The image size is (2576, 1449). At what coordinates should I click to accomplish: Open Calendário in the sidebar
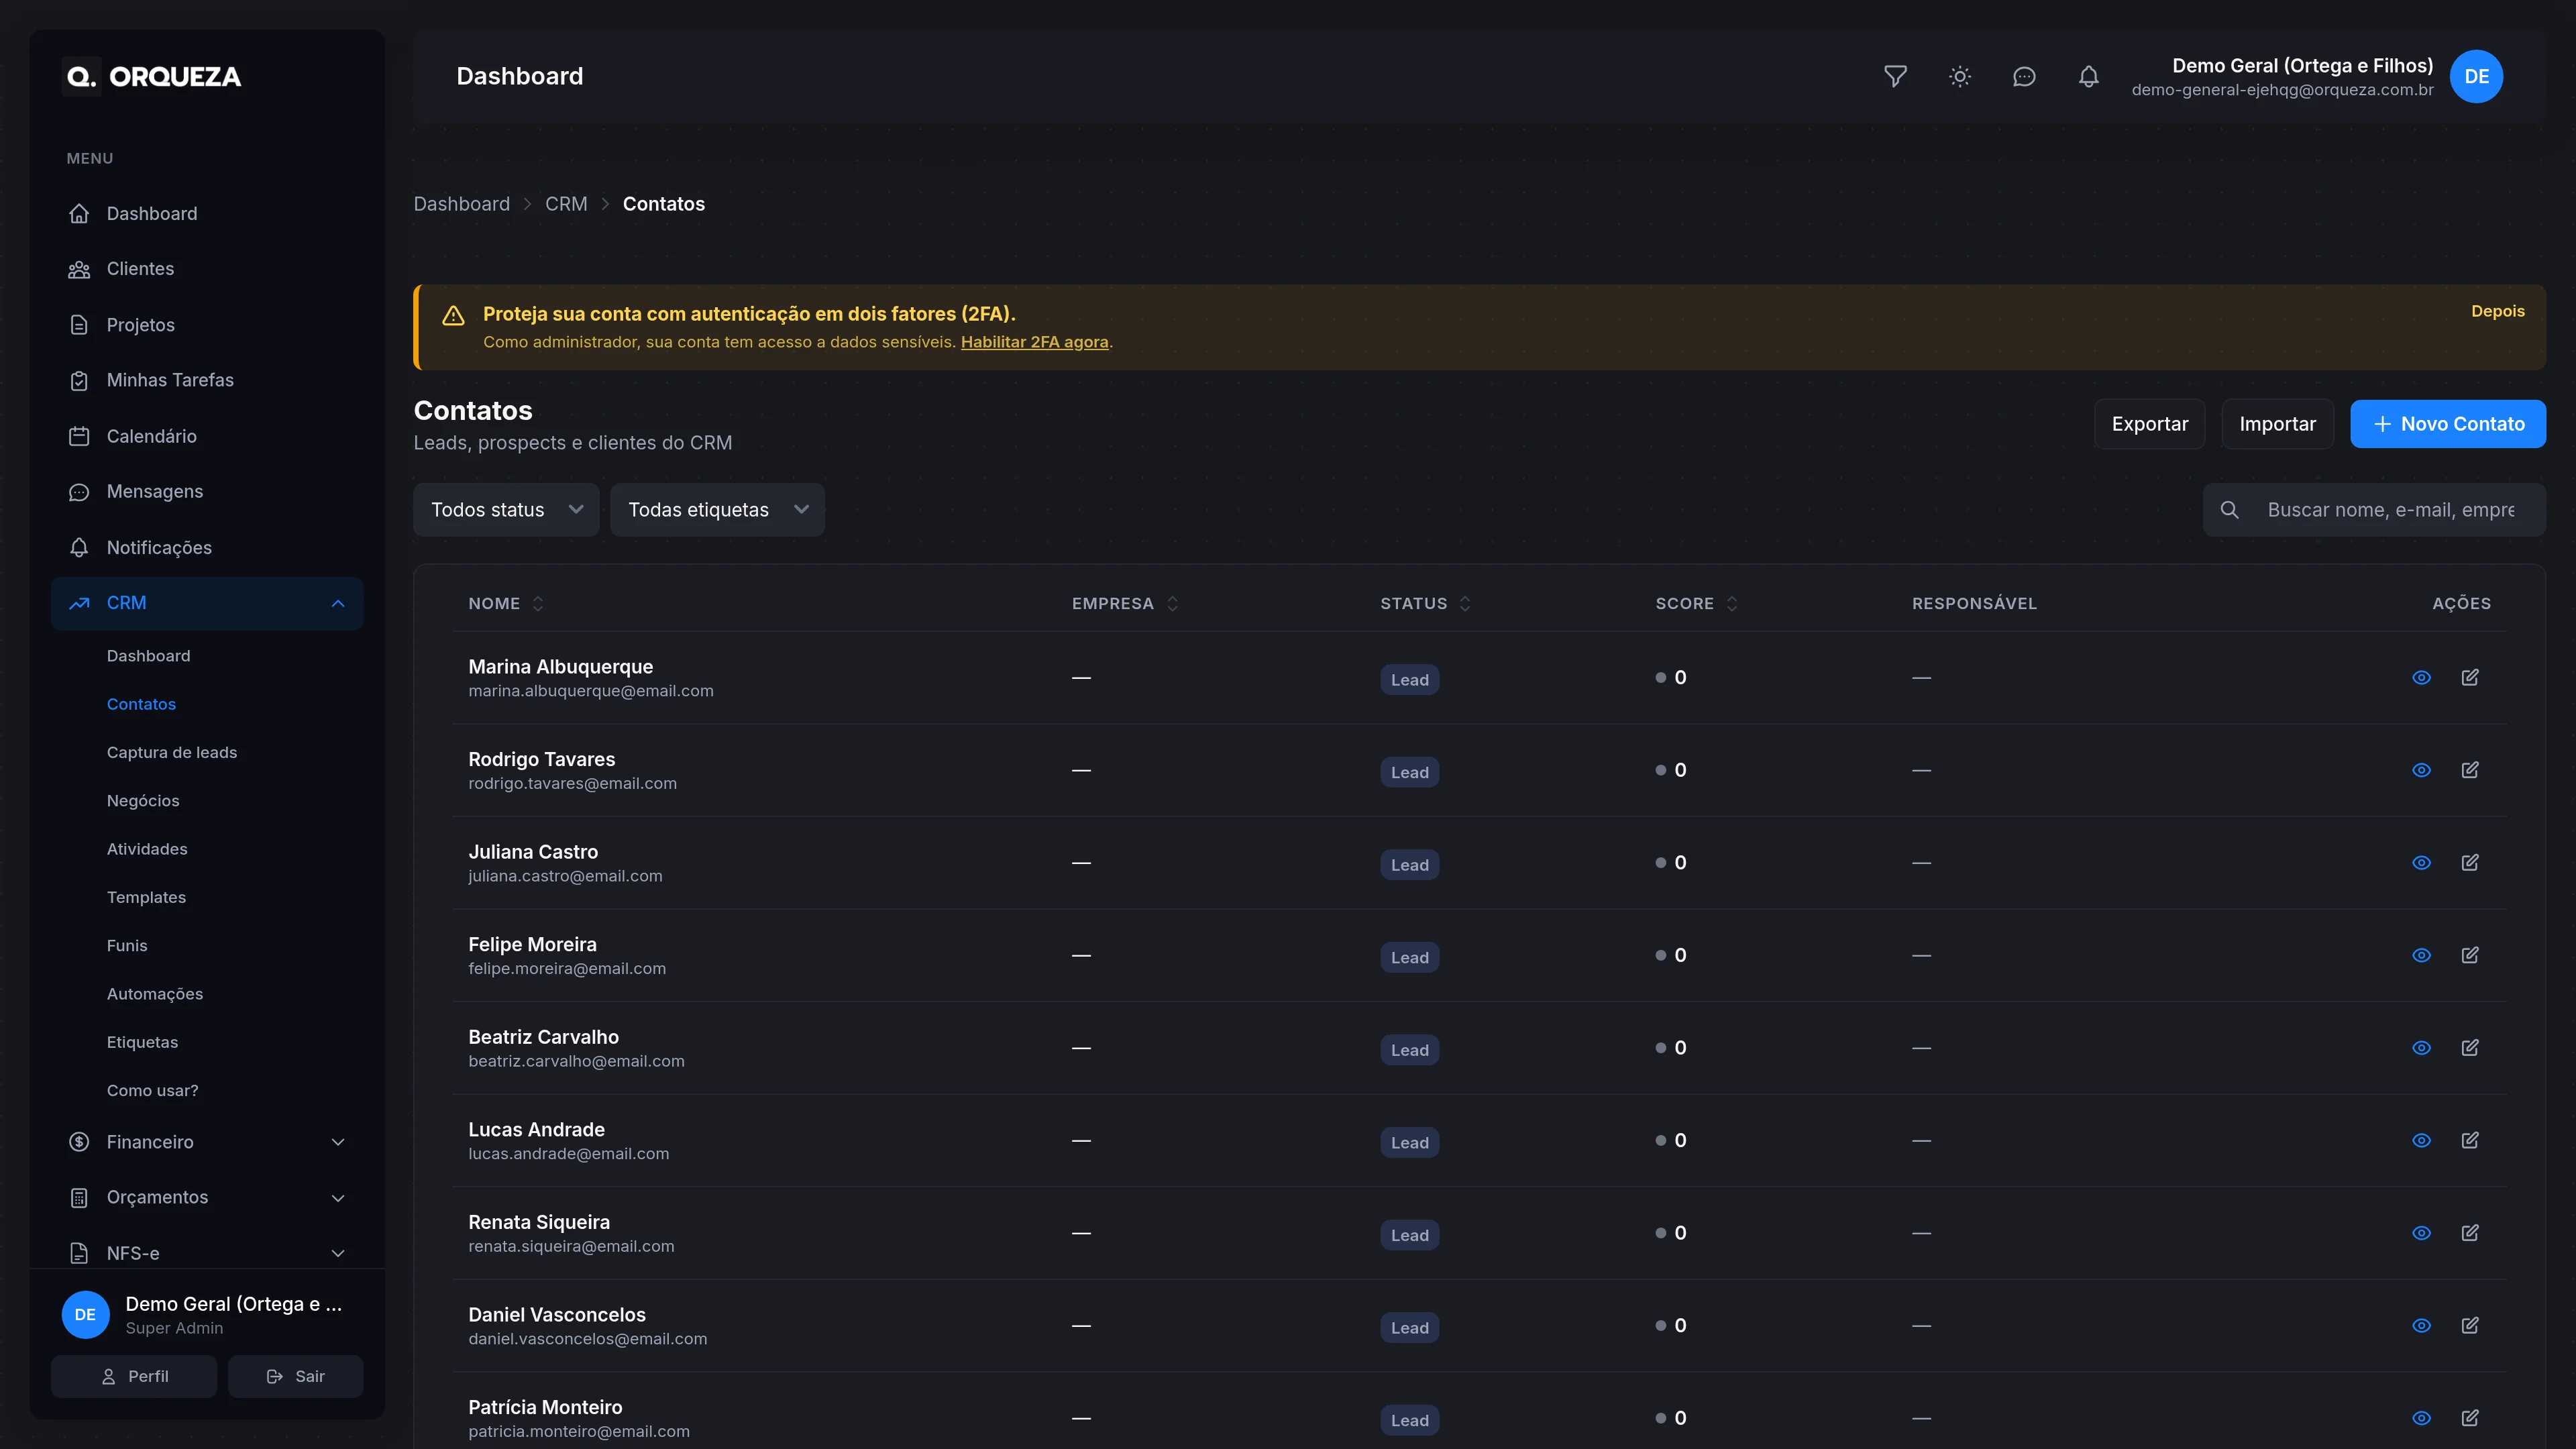[207, 436]
